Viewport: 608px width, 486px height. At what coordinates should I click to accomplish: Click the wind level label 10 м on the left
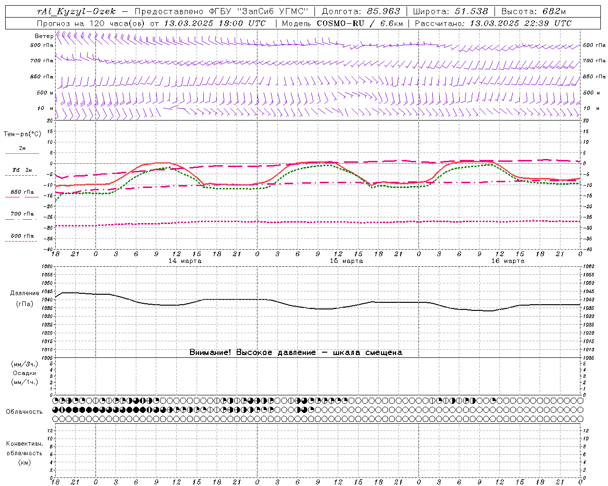coord(45,108)
